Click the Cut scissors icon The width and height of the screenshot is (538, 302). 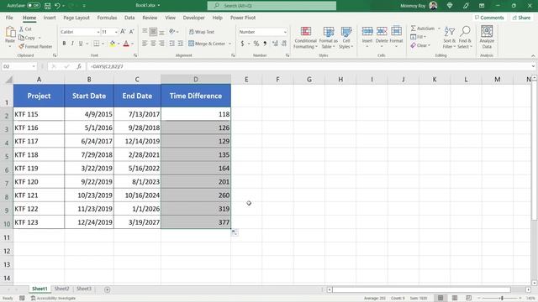tap(21, 29)
